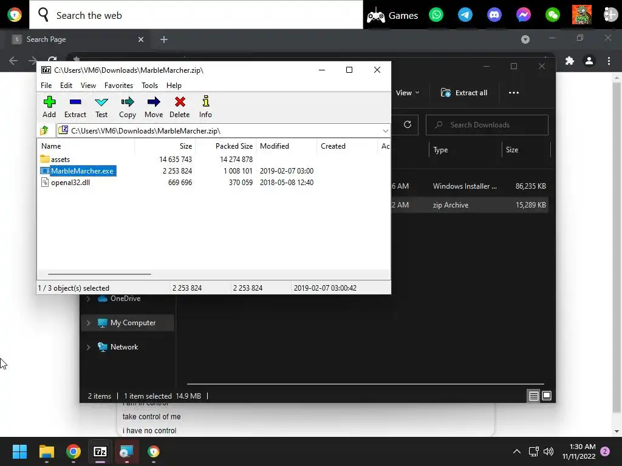Select openal32.dll in the archive list
This screenshot has height=466, width=622.
coord(70,182)
